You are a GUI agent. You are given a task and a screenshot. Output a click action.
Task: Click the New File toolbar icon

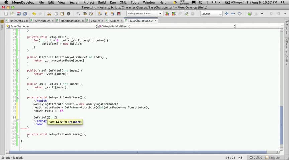point(6,14)
